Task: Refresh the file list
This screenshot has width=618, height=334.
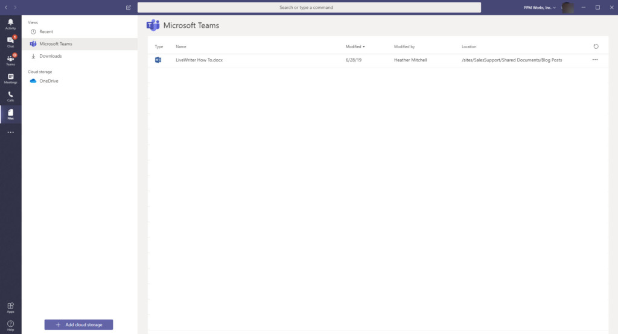Action: [x=596, y=46]
